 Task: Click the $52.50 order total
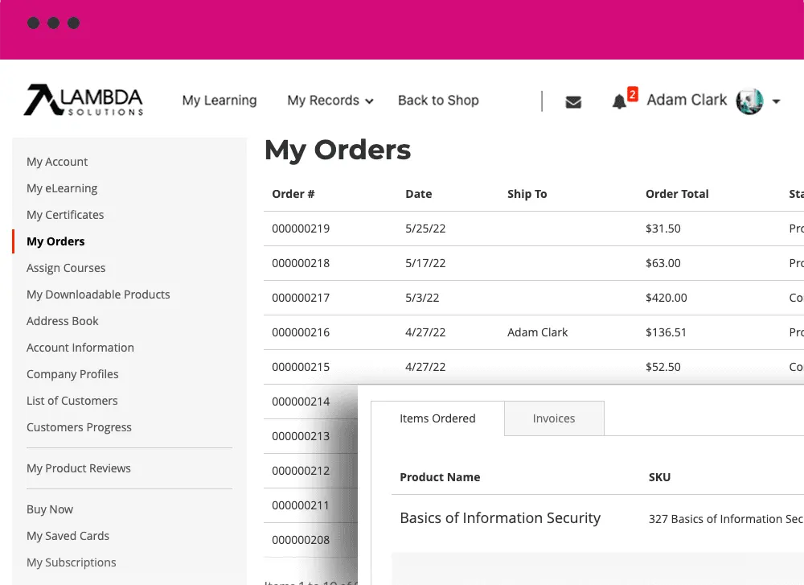point(663,368)
